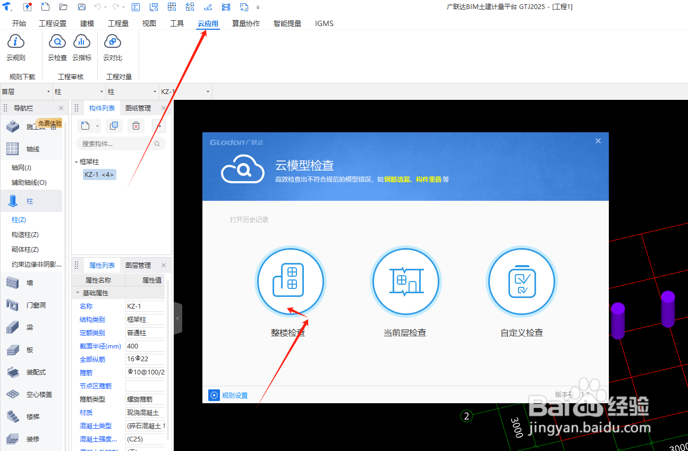Select 构造柱(Z) in the navigation list
This screenshot has width=688, height=451.
pos(25,234)
